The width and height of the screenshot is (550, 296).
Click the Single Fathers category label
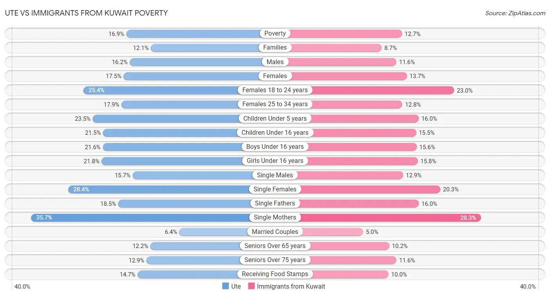[x=275, y=203]
